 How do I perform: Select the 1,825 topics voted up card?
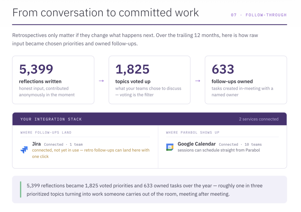pos(150,80)
